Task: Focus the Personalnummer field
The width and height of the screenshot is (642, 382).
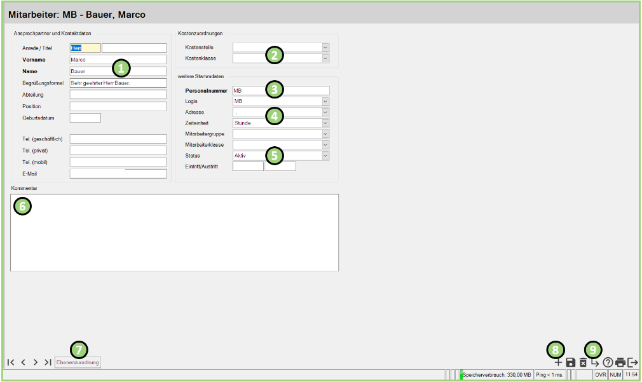Action: [x=281, y=91]
